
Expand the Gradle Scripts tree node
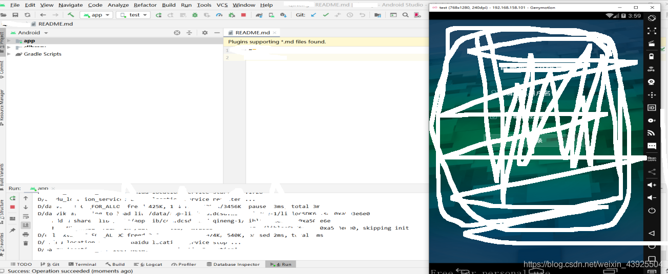point(9,54)
